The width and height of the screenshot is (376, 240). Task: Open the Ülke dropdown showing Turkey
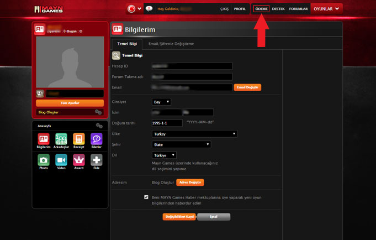click(194, 134)
